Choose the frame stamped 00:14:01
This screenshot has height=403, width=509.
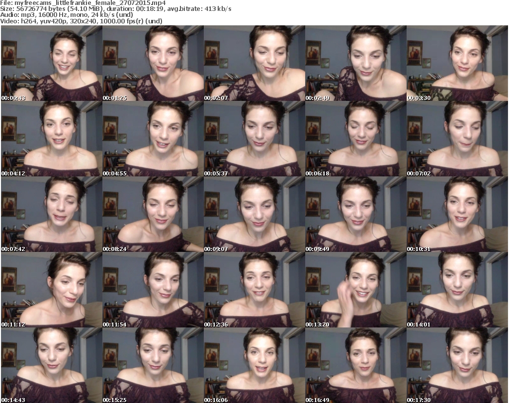[x=457, y=290]
